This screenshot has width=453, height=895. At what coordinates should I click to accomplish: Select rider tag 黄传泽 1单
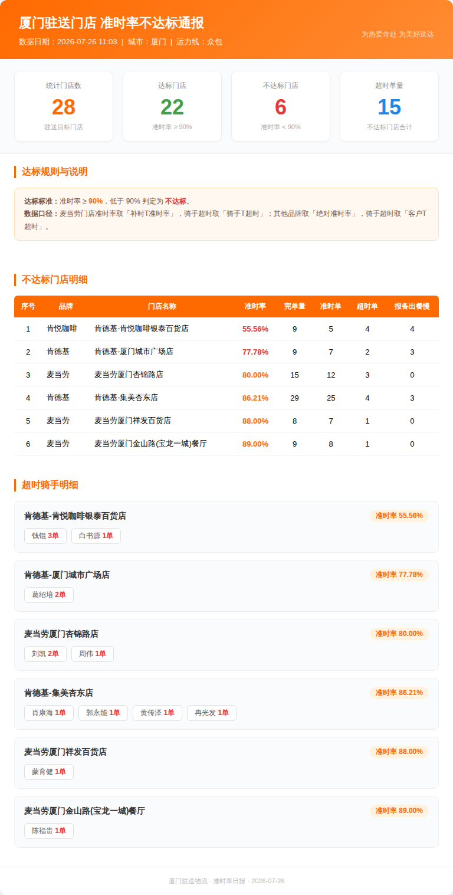(x=157, y=713)
